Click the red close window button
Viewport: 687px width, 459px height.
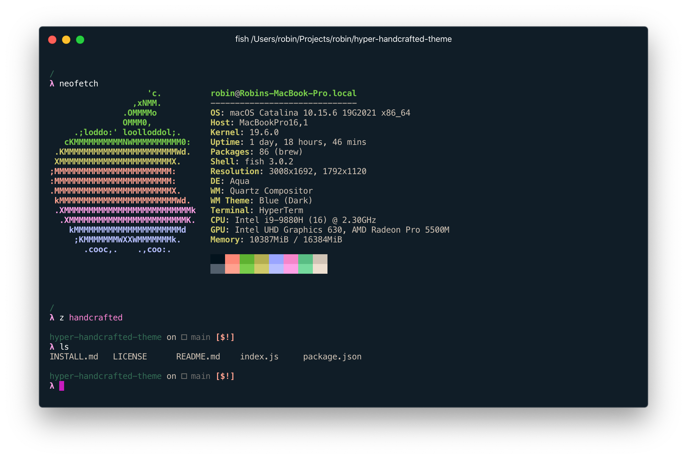click(52, 40)
